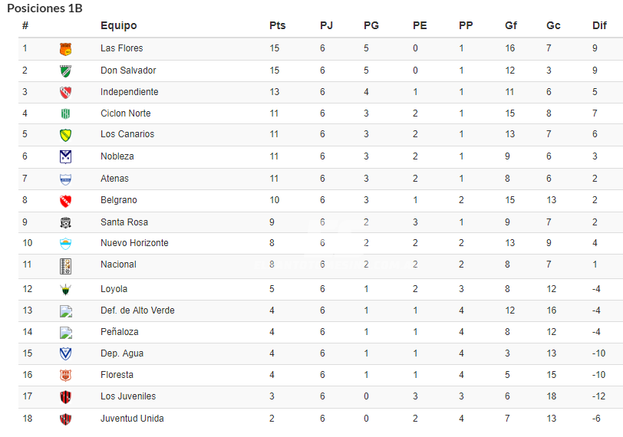Click the Floresta orange crest

[x=65, y=375]
